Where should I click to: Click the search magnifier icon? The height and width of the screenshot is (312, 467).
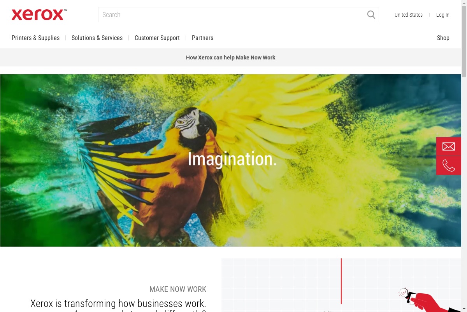(371, 15)
